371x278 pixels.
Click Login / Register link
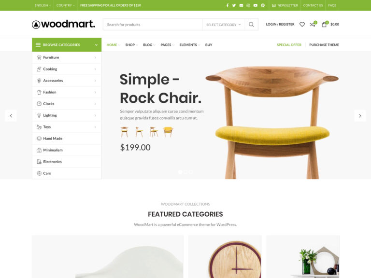280,24
